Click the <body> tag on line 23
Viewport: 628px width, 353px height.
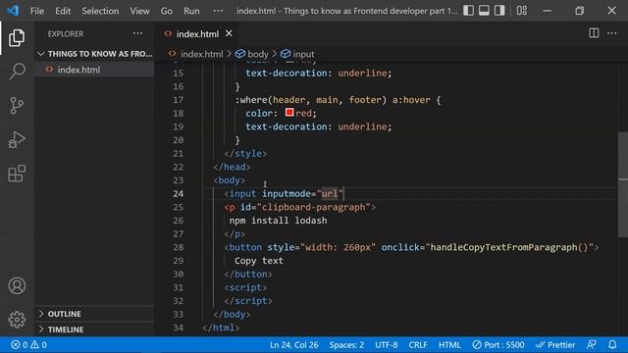(229, 180)
